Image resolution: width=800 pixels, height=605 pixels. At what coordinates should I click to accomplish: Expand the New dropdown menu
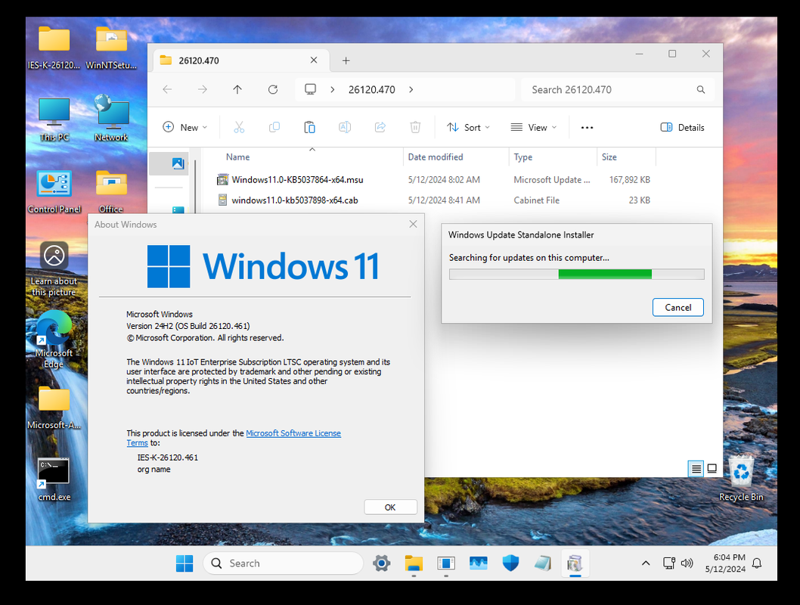tap(184, 128)
